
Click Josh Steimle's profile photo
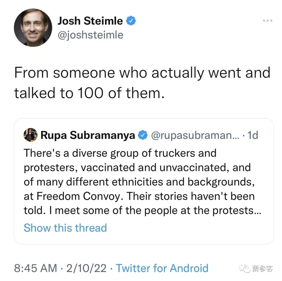pos(33,27)
